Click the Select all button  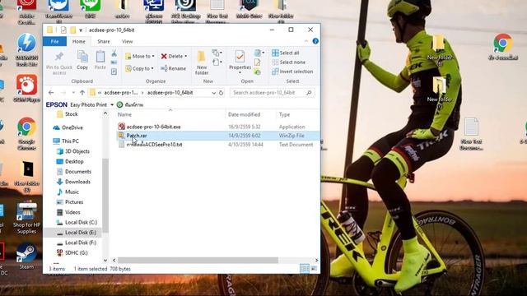click(x=286, y=53)
